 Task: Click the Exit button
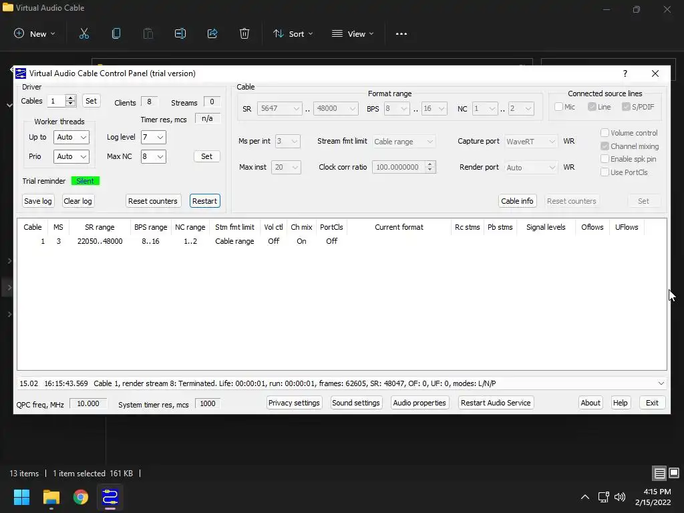click(x=652, y=403)
